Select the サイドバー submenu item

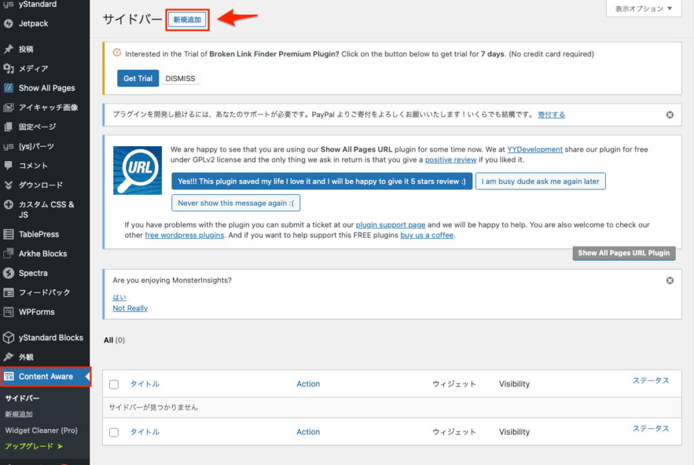point(22,398)
